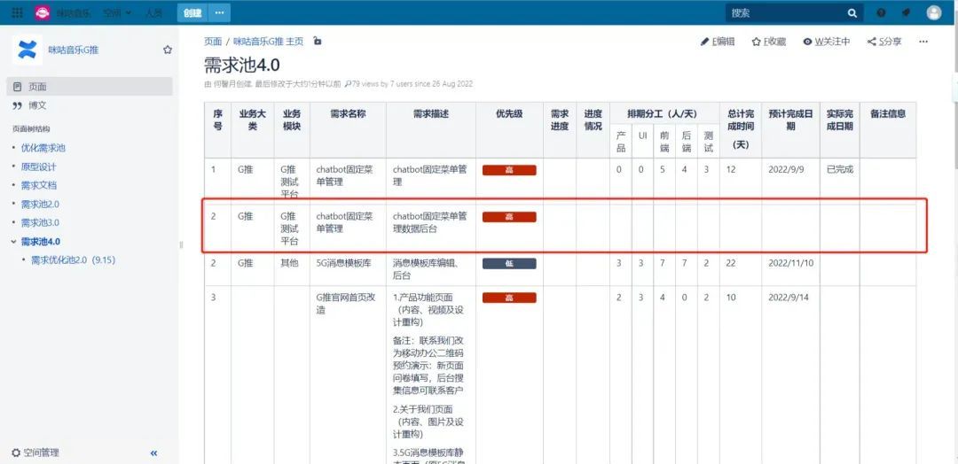The image size is (958, 464).
Task: Open the 优化需求池 page in tree
Action: 43,148
